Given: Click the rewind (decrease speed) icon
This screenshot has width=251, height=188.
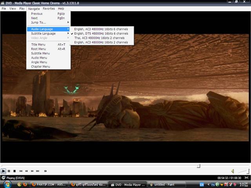Looking at the screenshot, I should (x=26, y=171).
